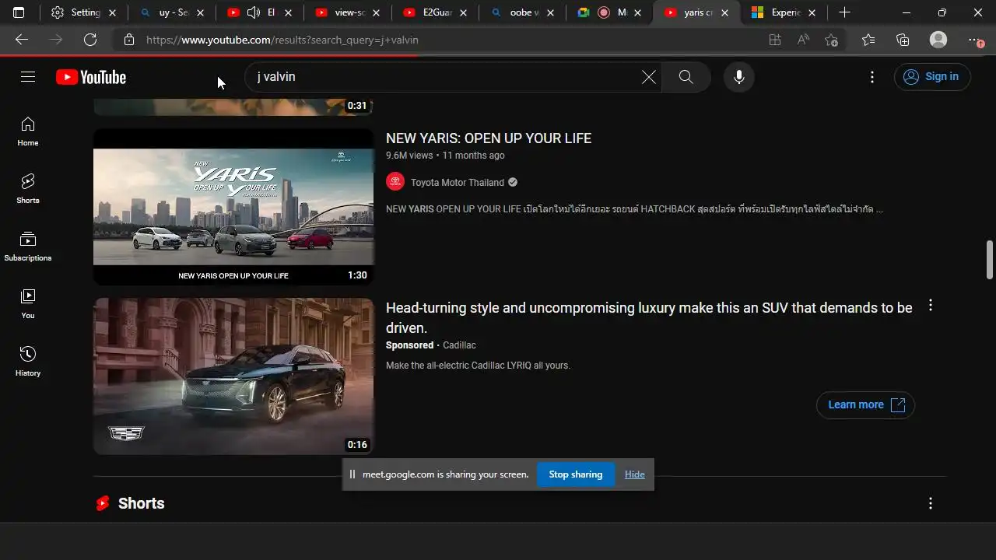Click the Stop sharing button

(576, 474)
